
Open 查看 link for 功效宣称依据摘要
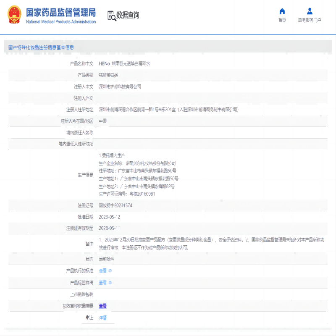click(x=102, y=306)
